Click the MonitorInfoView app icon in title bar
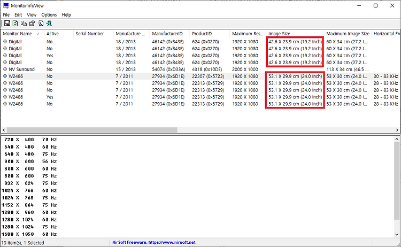 click(6, 5)
